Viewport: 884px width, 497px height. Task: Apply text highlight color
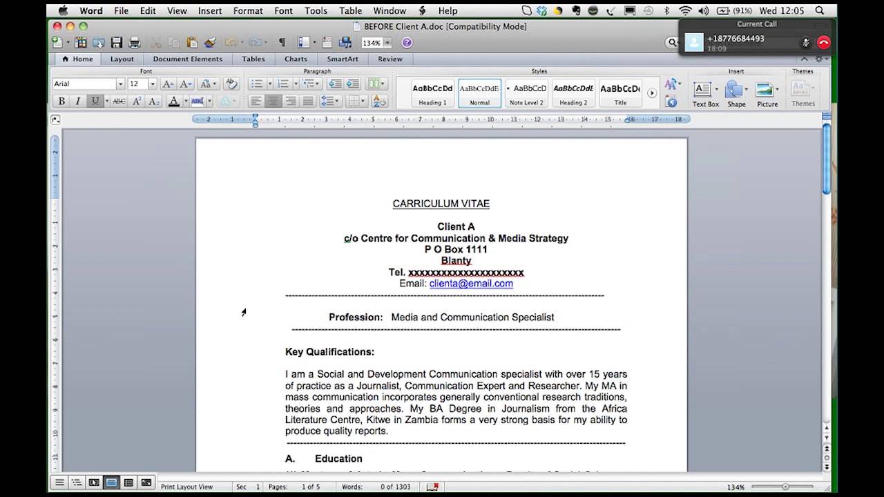(x=198, y=101)
